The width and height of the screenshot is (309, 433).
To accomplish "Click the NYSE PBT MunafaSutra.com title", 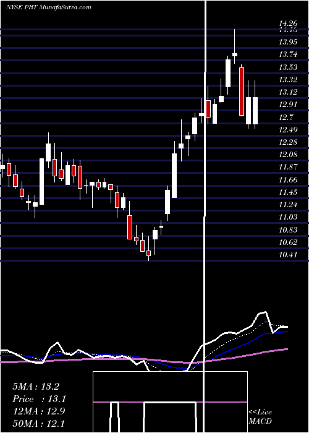I will (49, 7).
